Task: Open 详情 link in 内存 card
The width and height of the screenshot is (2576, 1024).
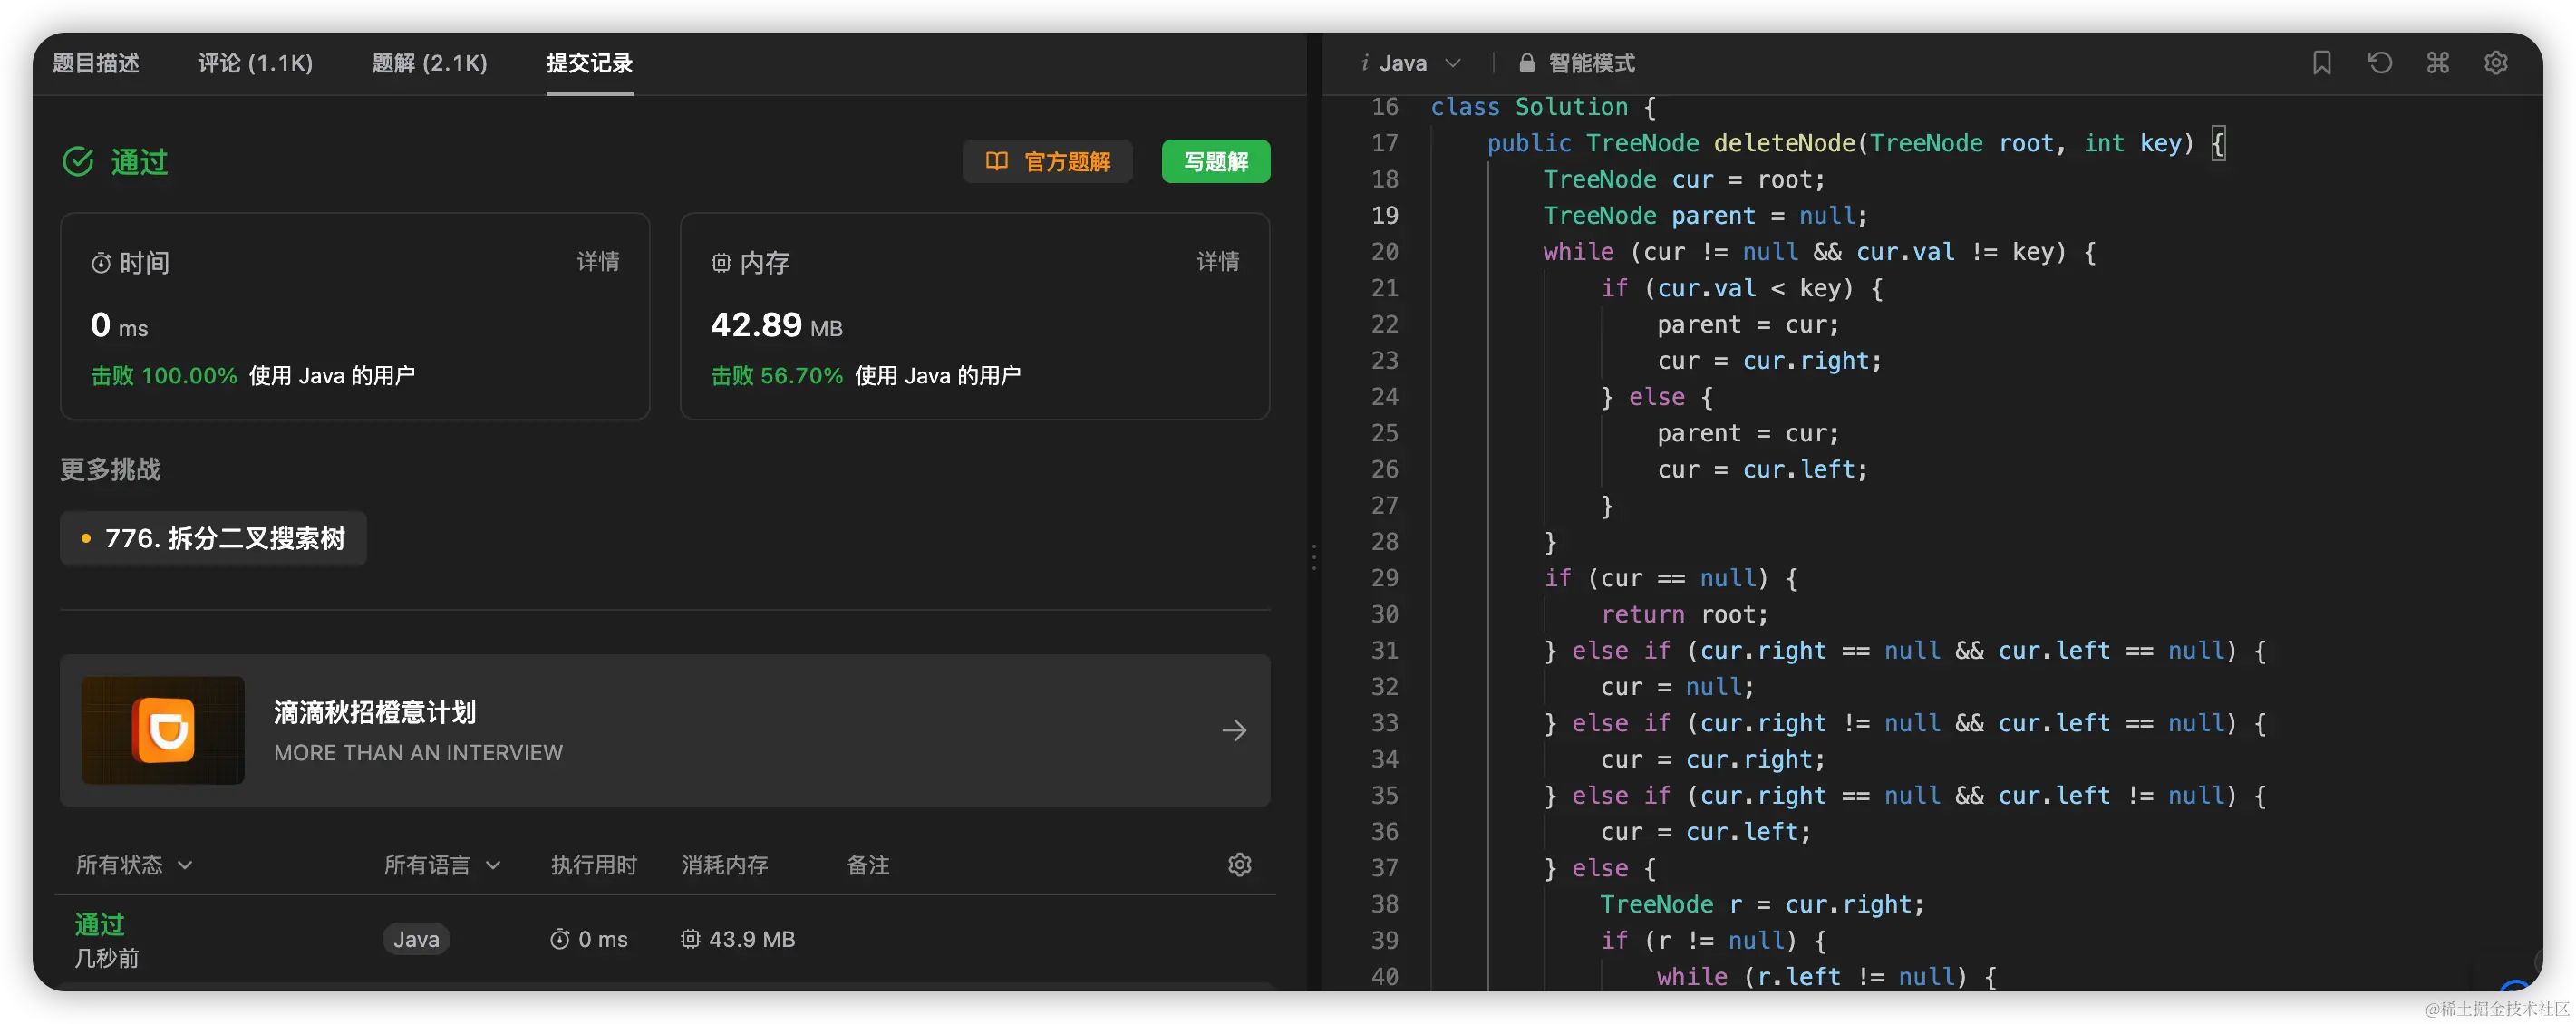Action: pos(1217,262)
